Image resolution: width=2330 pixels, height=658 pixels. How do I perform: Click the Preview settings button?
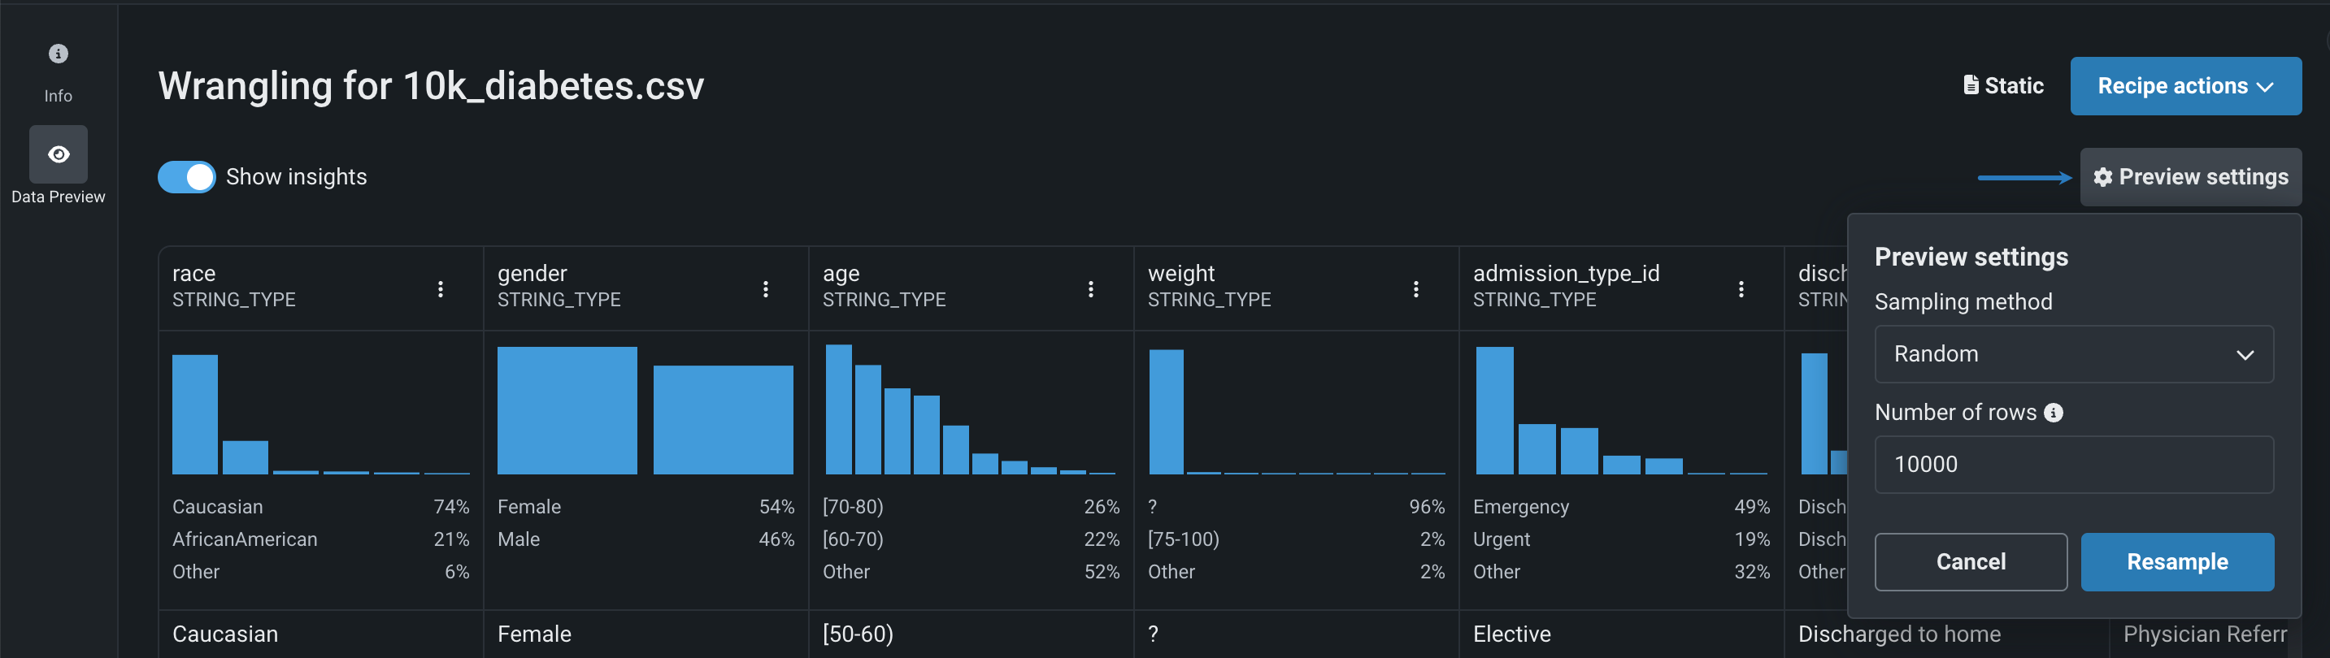point(2190,177)
